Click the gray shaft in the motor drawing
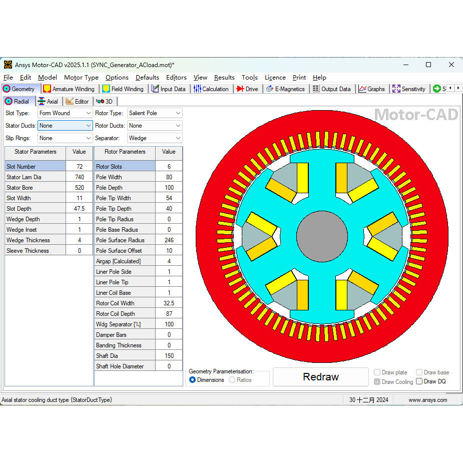 point(322,237)
